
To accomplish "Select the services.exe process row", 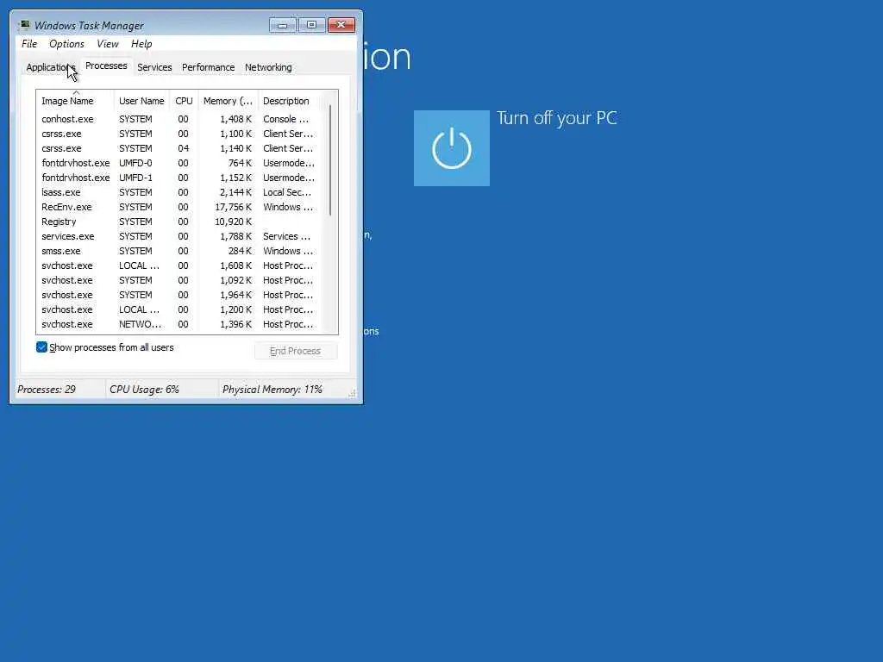I will point(180,236).
